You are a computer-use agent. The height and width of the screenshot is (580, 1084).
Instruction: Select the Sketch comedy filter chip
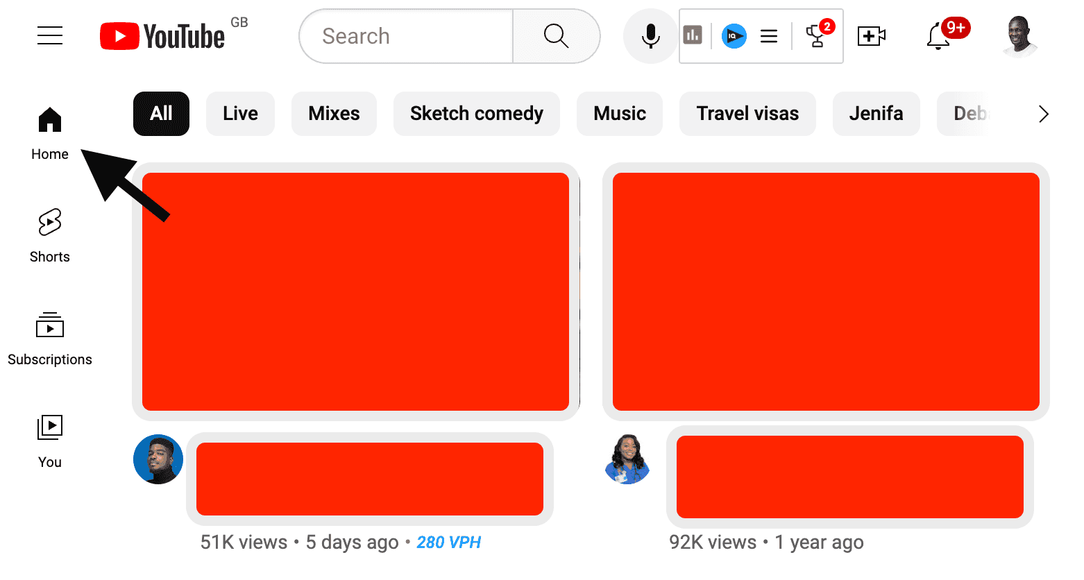point(476,113)
